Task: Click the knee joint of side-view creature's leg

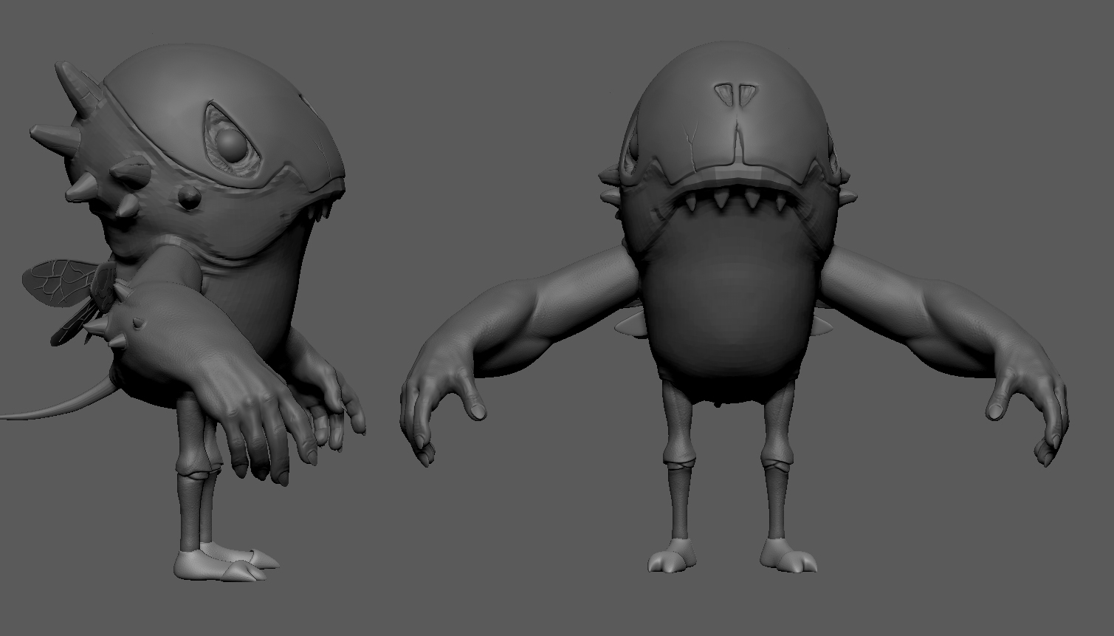Action: pyautogui.click(x=193, y=466)
